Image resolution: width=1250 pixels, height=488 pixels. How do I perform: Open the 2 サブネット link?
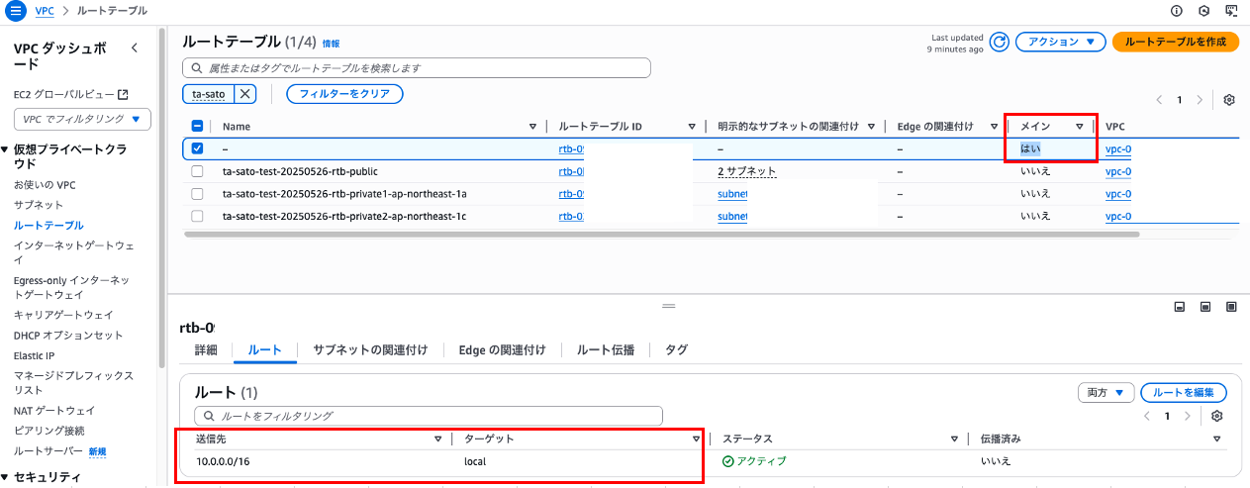[746, 171]
